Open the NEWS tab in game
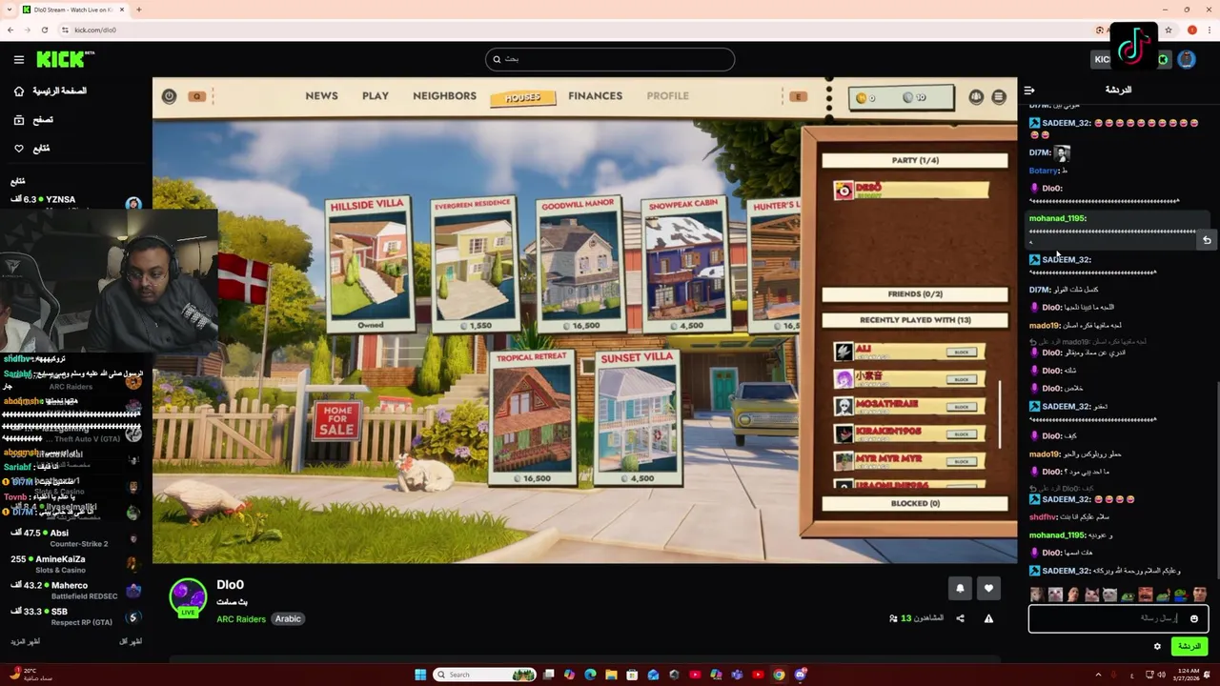The height and width of the screenshot is (686, 1220). tap(321, 95)
